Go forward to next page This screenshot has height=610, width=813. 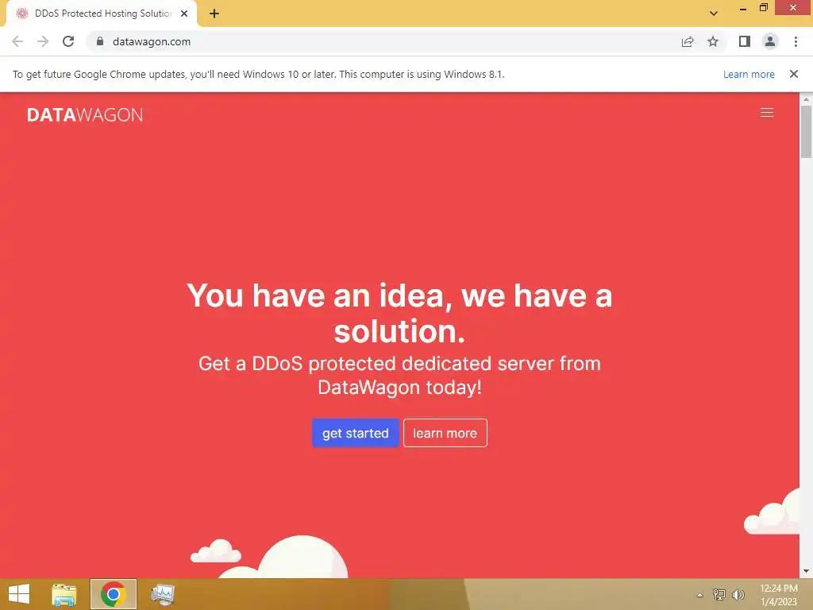pos(43,41)
